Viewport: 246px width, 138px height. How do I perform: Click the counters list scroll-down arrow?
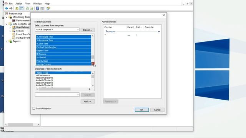click(x=93, y=64)
